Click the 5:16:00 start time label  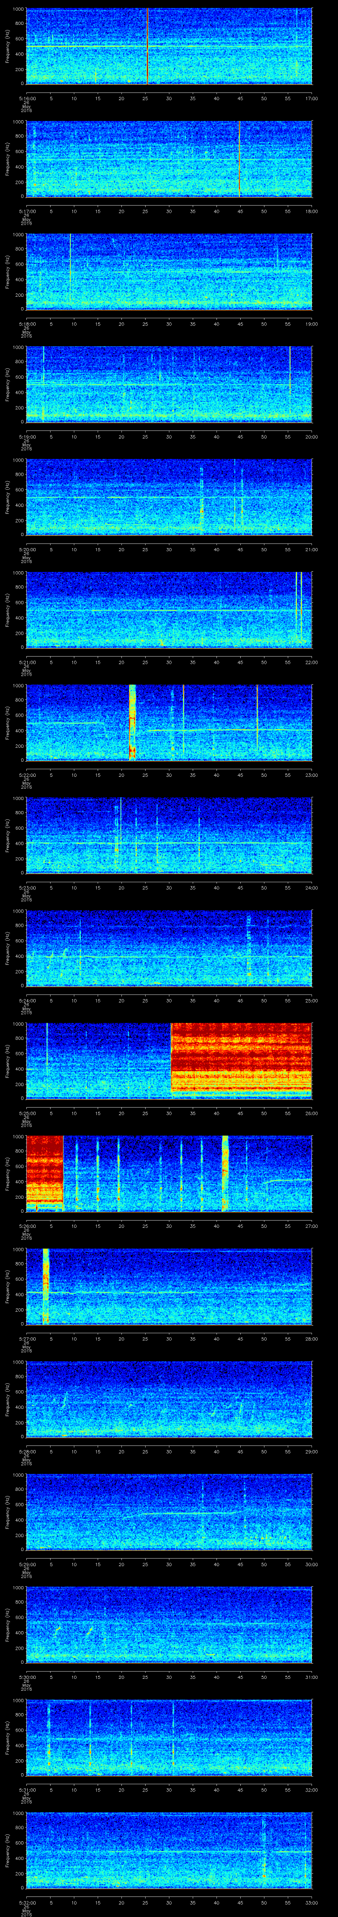[27, 97]
